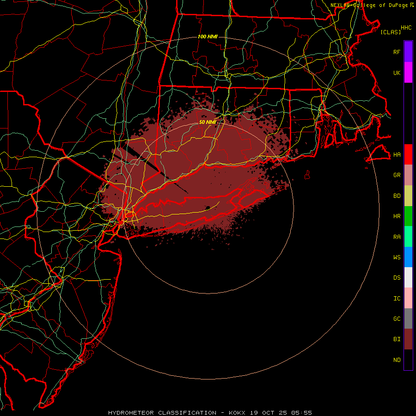The width and height of the screenshot is (416, 416).
Task: Click the RA light green swatch
Action: 408,237
